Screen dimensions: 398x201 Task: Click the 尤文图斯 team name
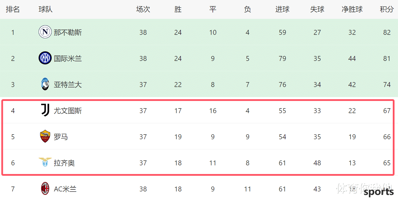[x=68, y=111]
